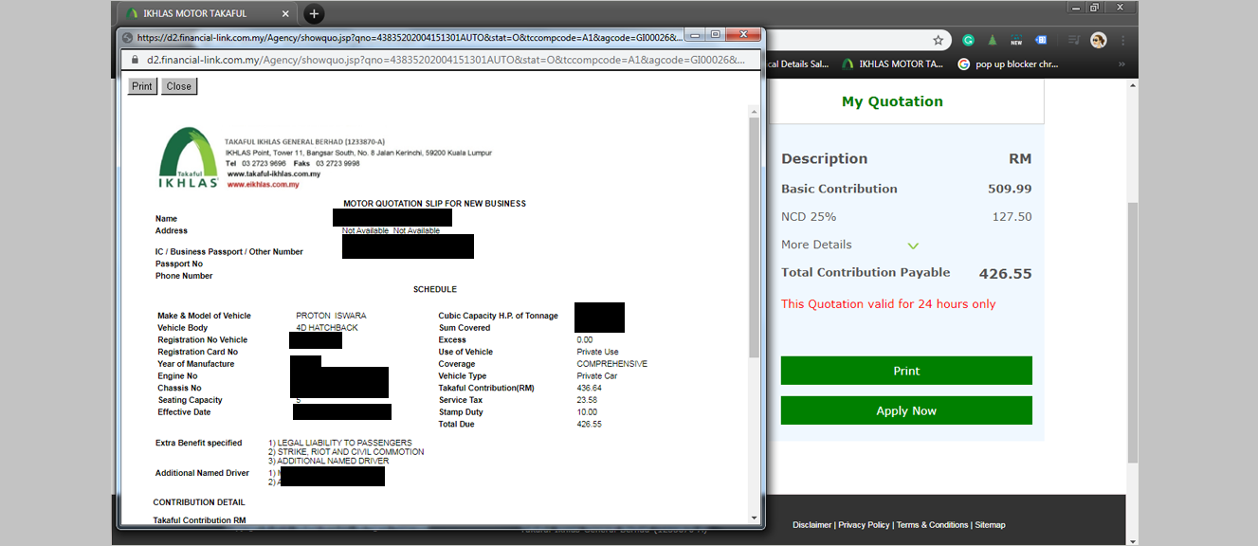Click the popup vertical scrollbar down arrow
Viewport: 1258px width, 546px height.
[x=754, y=518]
